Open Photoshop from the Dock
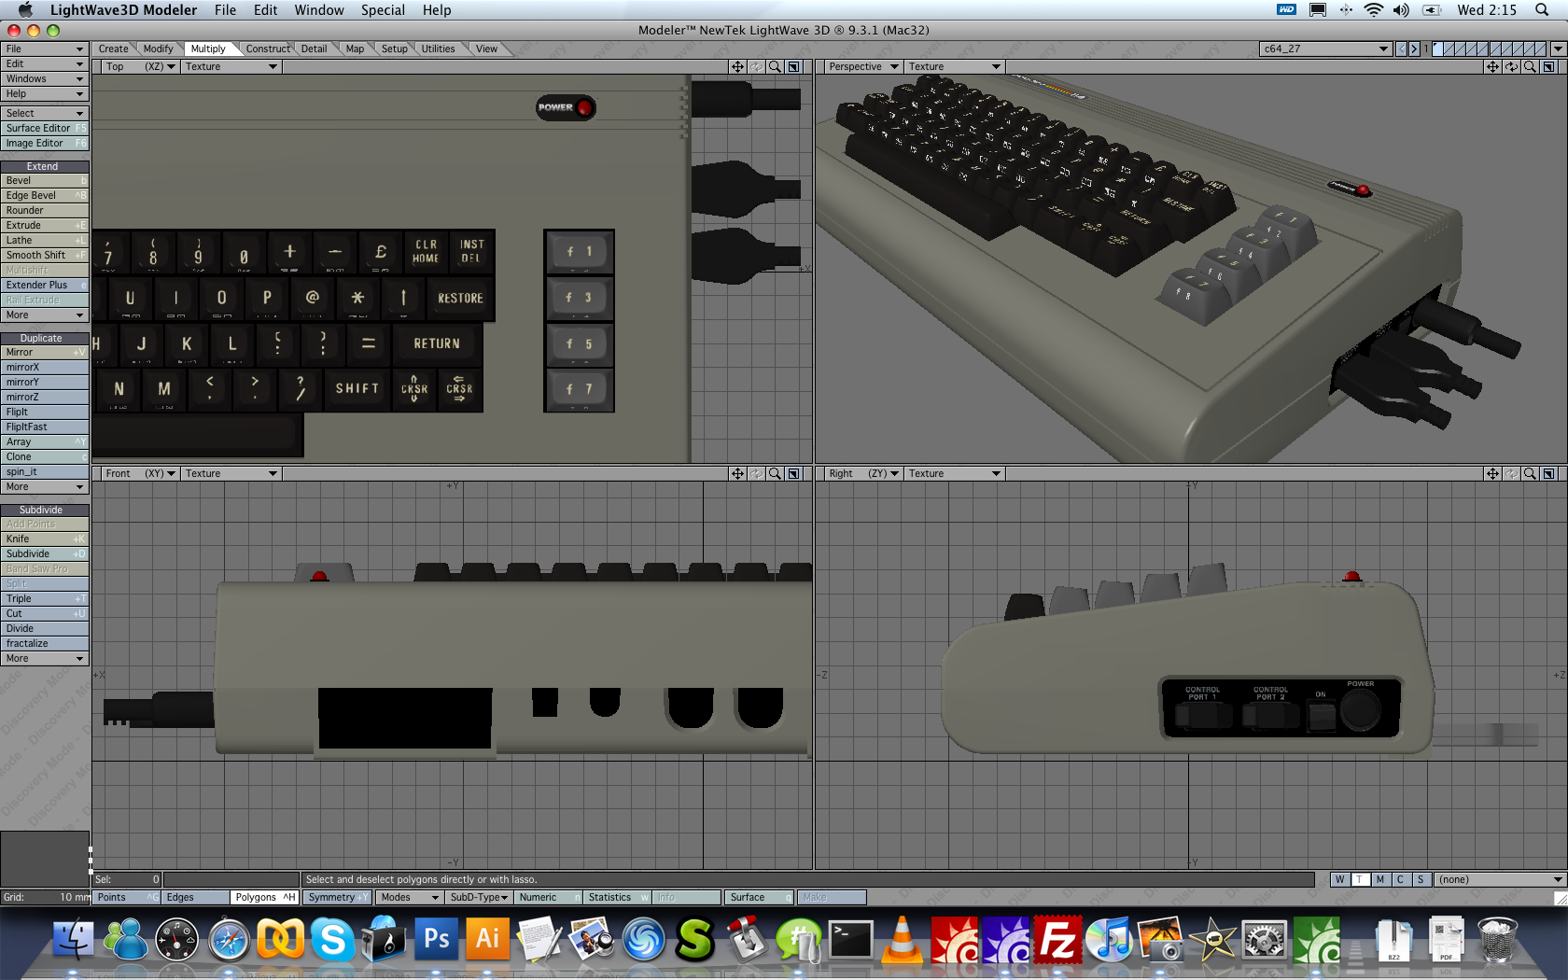 pos(436,939)
